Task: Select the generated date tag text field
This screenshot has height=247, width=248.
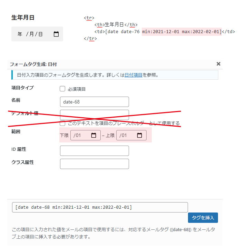Action: pyautogui.click(x=100, y=207)
